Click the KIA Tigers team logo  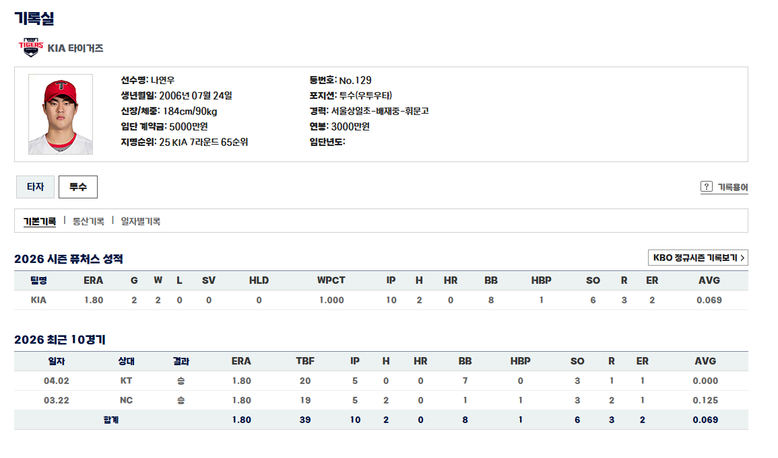pyautogui.click(x=30, y=47)
